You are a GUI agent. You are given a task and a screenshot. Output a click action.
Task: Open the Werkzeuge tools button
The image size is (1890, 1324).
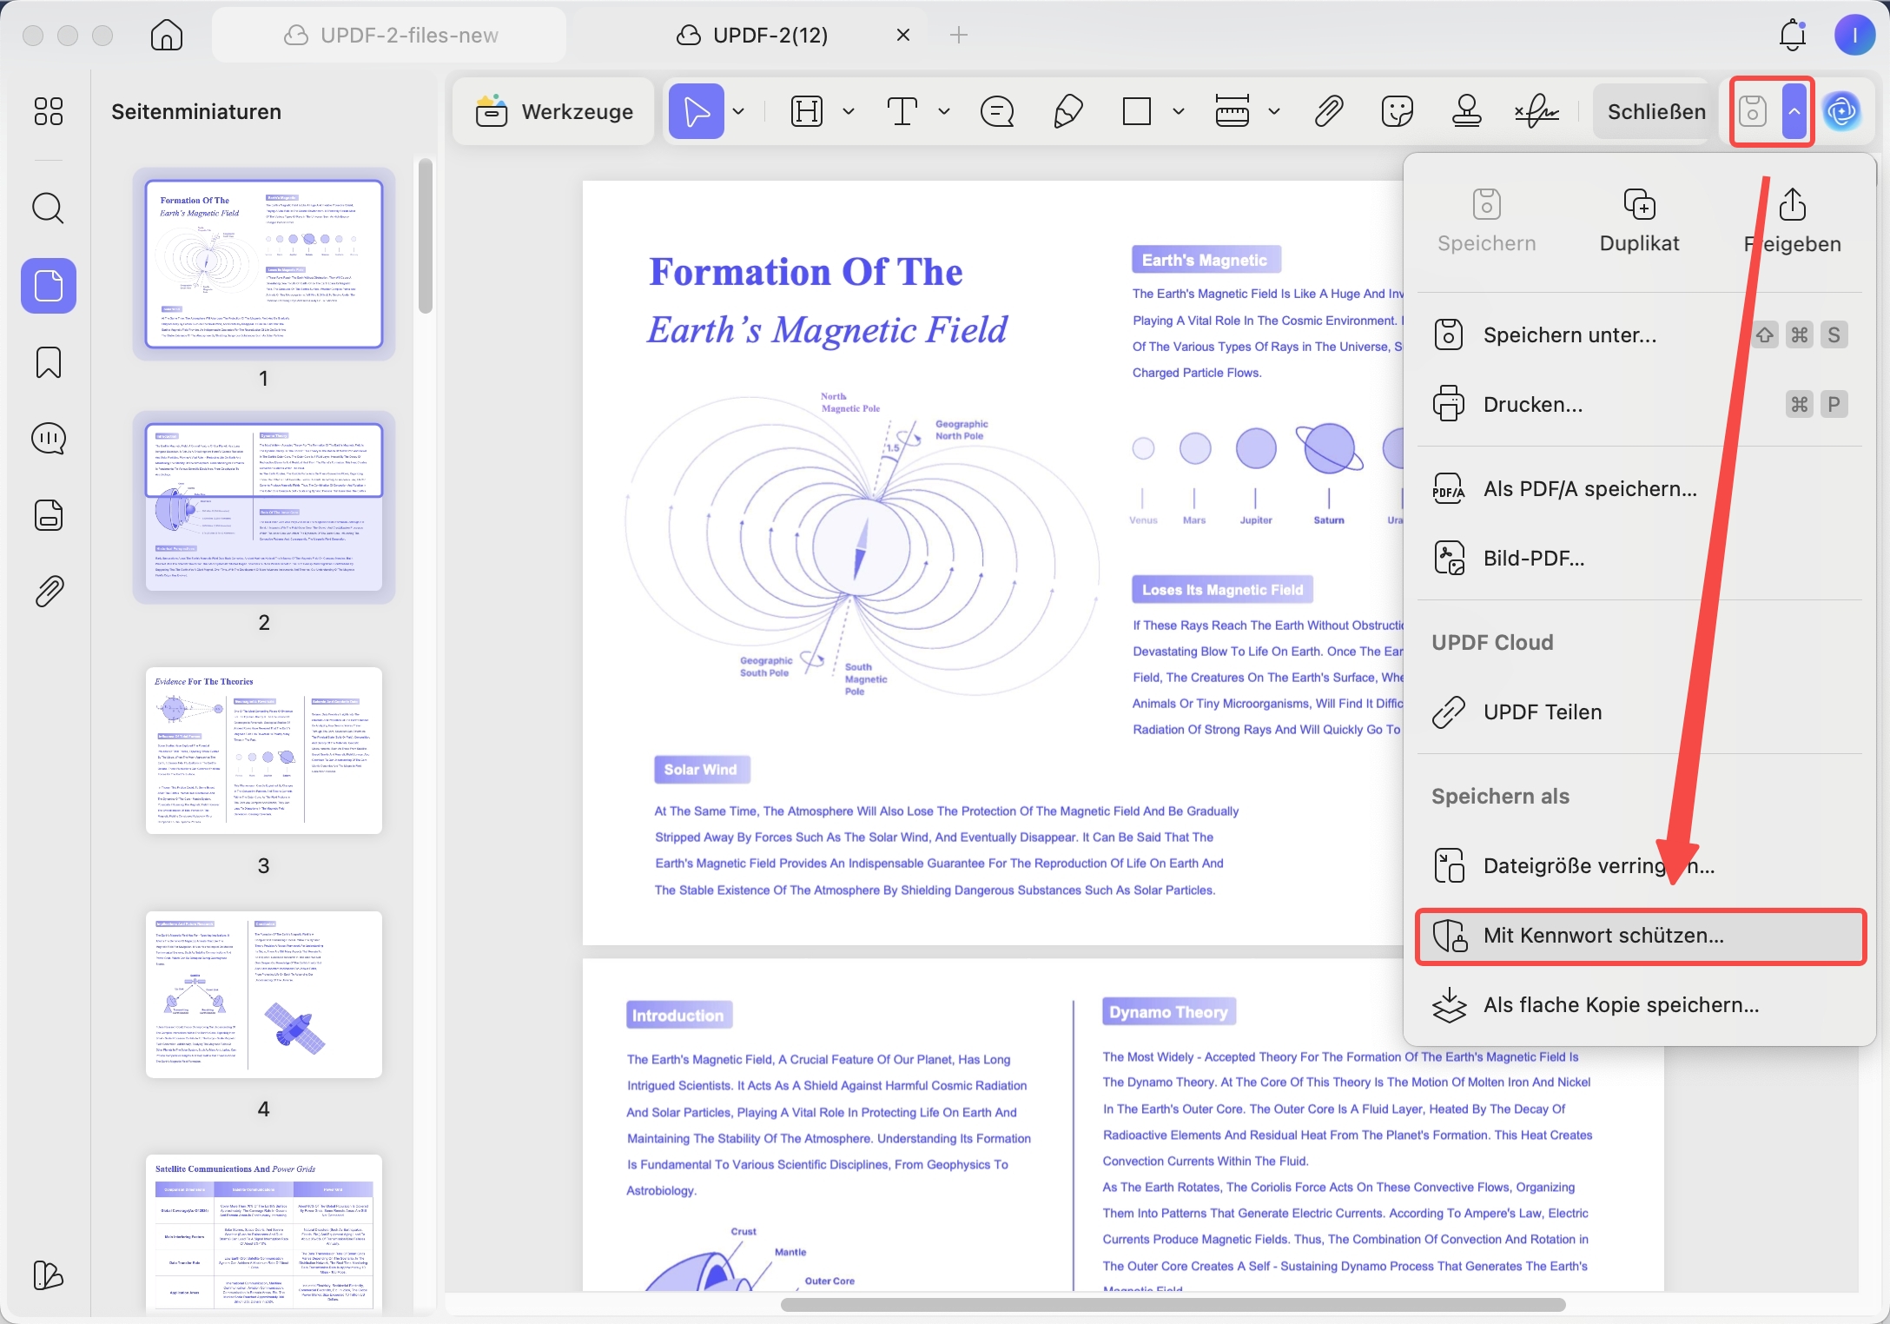click(x=554, y=111)
